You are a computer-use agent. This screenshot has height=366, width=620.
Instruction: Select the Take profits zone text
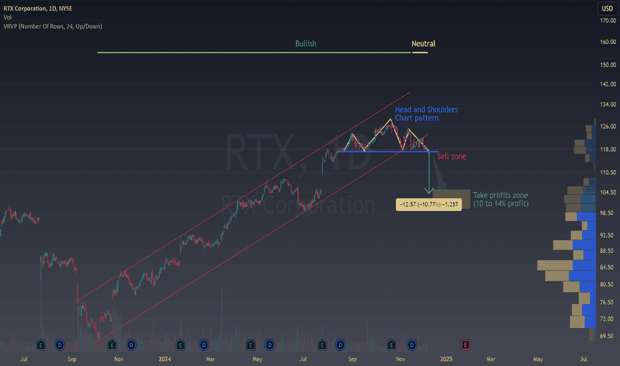[x=500, y=200]
